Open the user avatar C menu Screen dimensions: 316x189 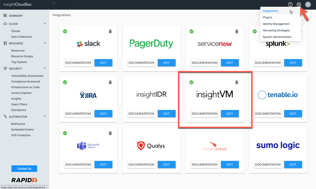pyautogui.click(x=308, y=4)
